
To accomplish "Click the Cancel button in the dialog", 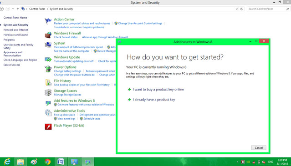I will (259, 148).
